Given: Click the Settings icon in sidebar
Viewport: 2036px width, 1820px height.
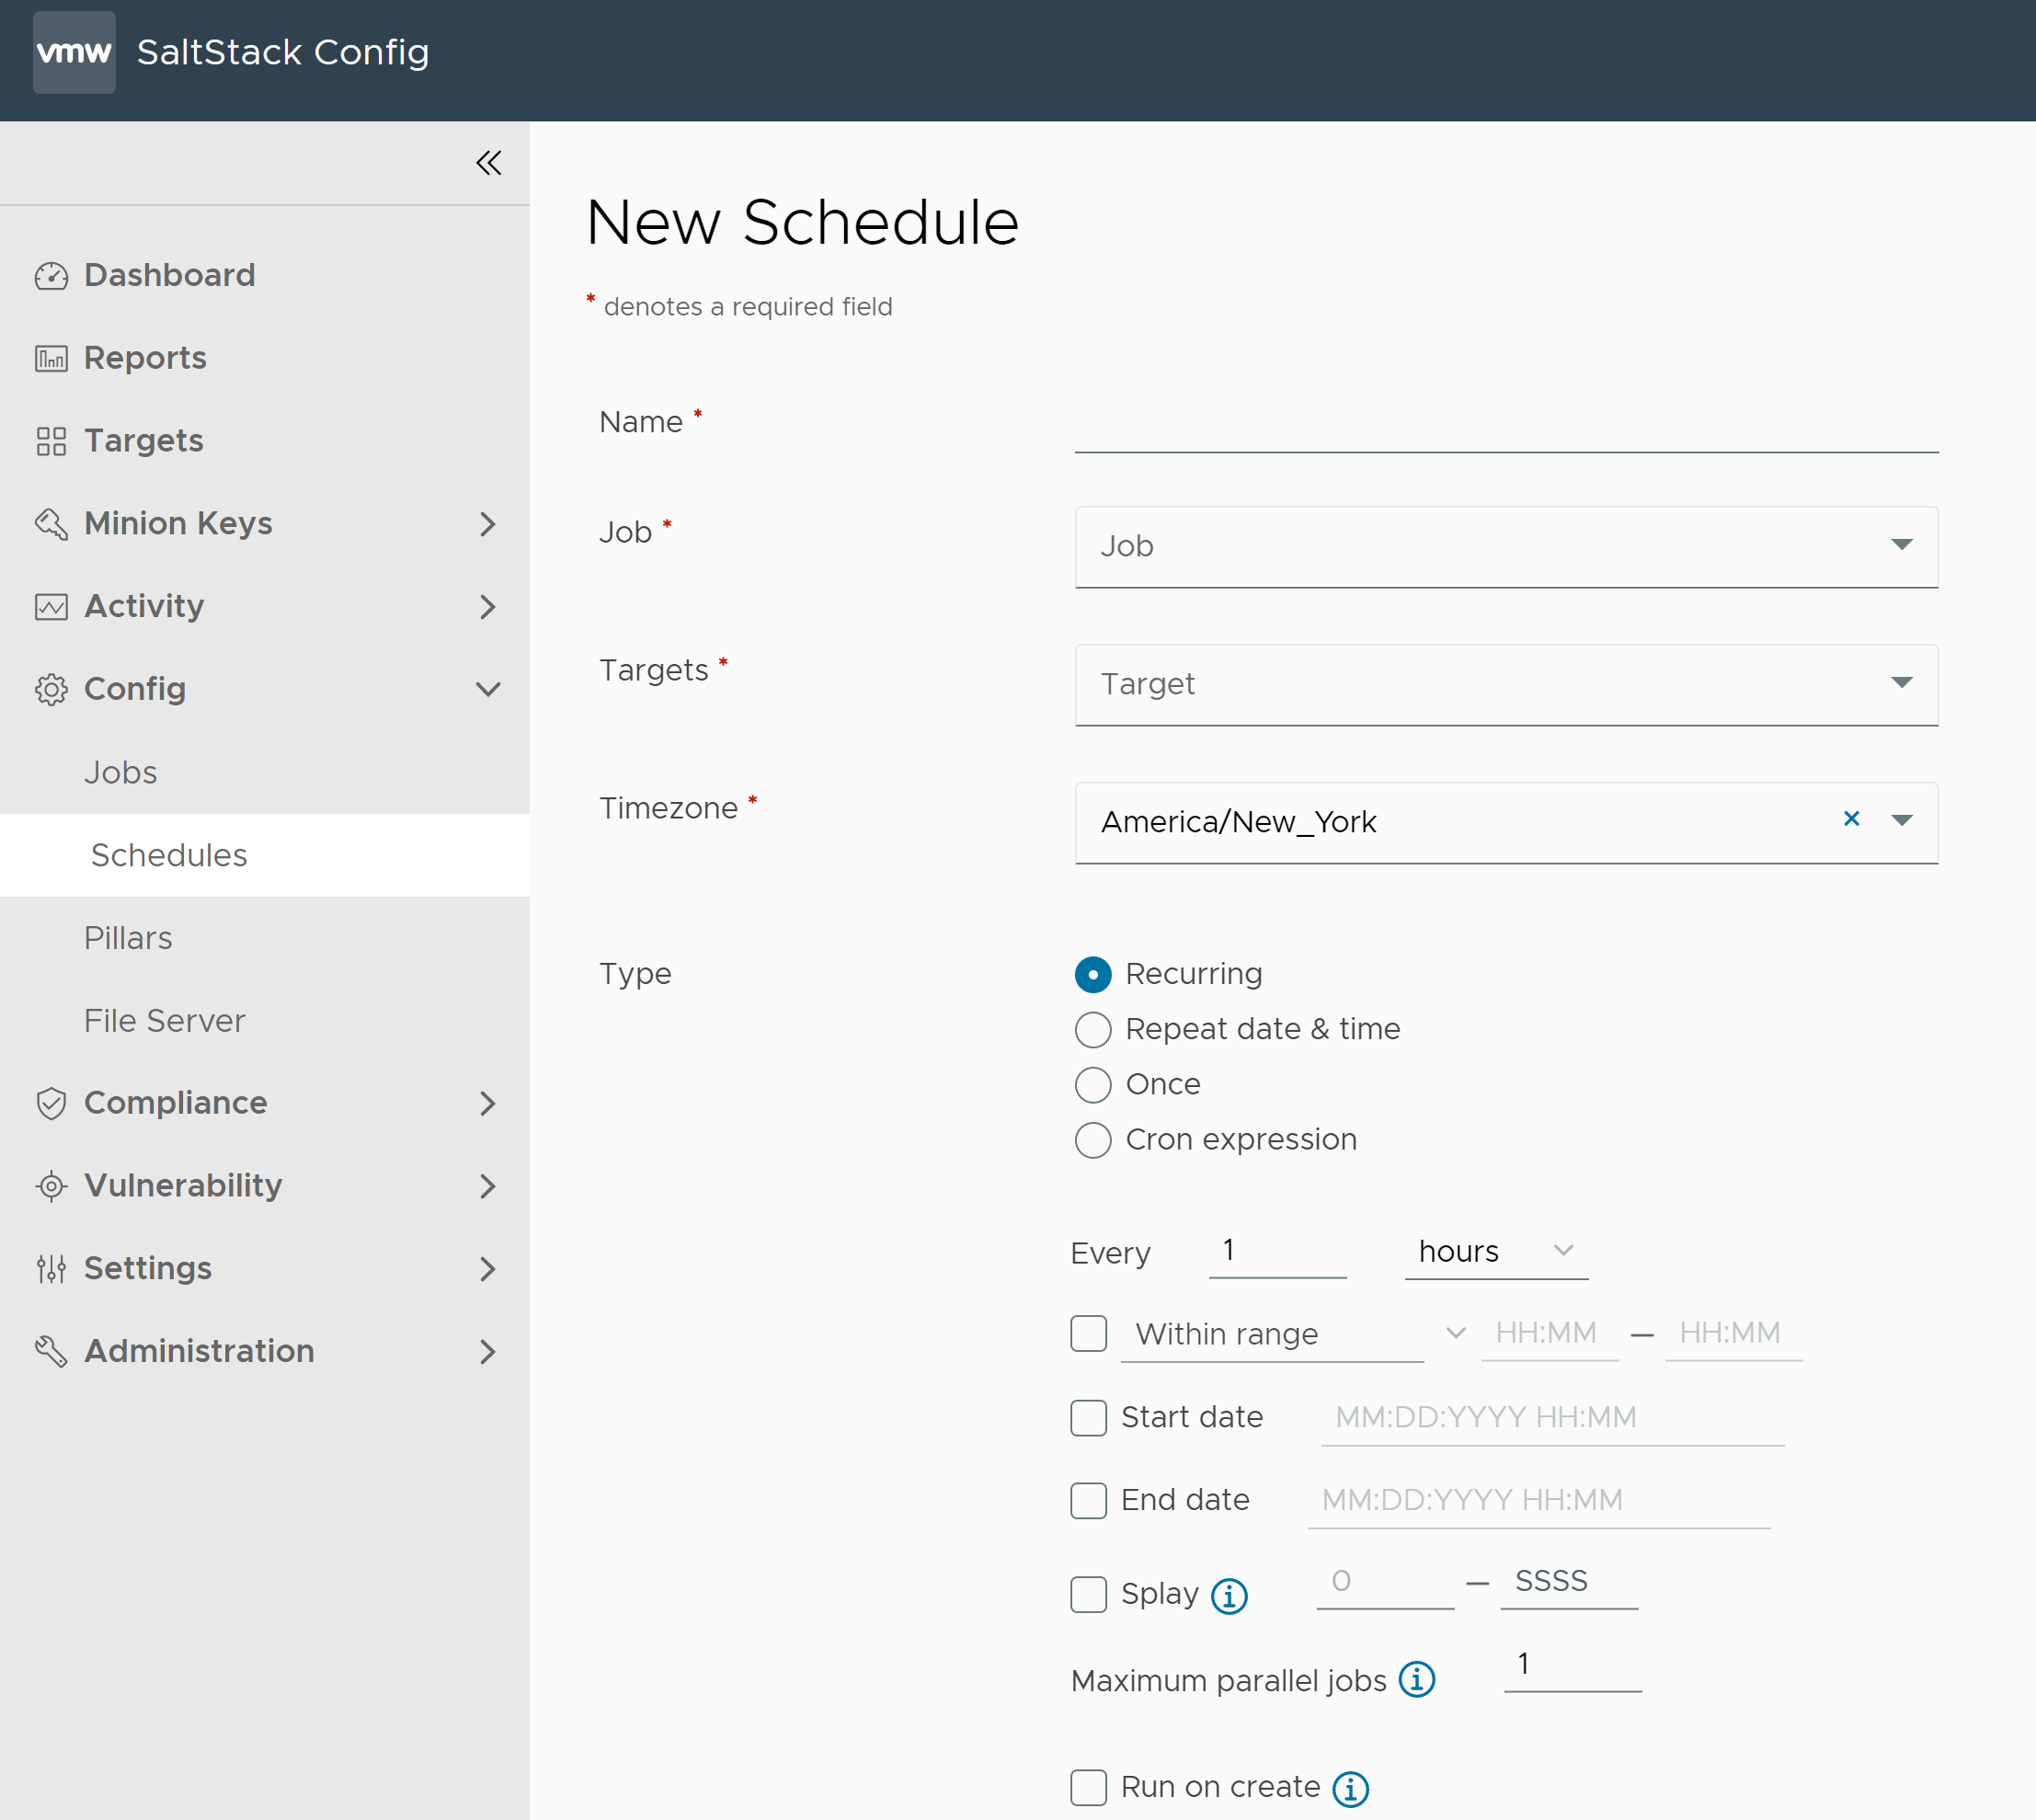Looking at the screenshot, I should pyautogui.click(x=49, y=1266).
